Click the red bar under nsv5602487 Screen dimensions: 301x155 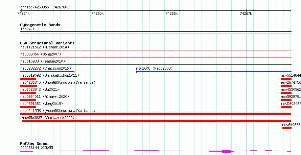pos(286,107)
